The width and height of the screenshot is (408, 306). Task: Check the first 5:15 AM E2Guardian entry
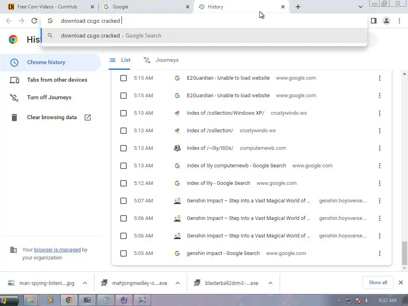click(x=124, y=78)
